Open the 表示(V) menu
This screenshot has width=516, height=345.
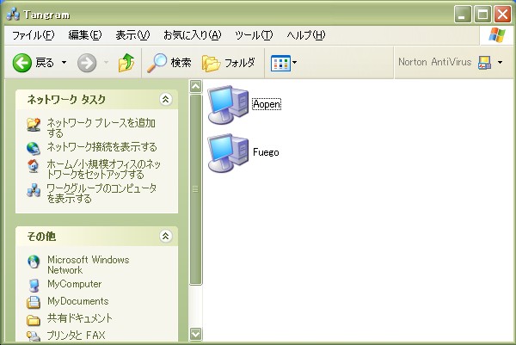132,35
